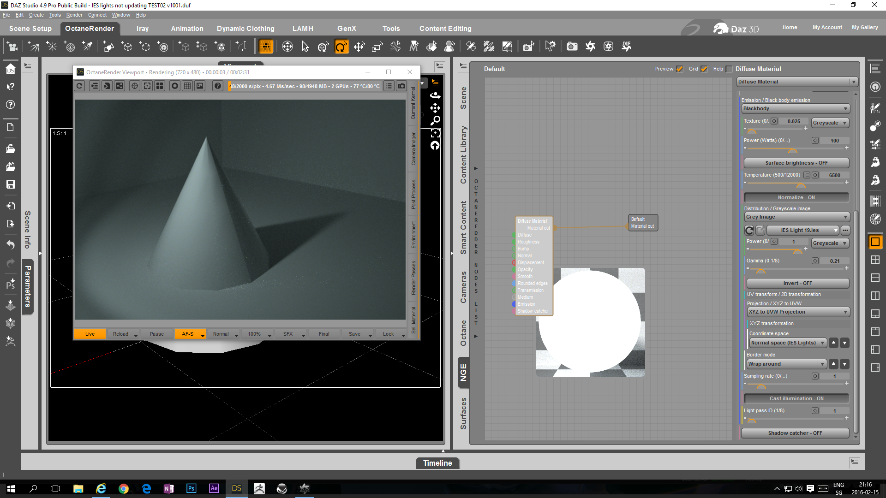Click the save icon in left sidebar
This screenshot has height=498, width=886.
coord(11,184)
